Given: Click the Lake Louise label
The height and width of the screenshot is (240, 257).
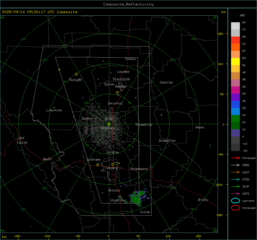Looking at the screenshot, I should [22, 140].
